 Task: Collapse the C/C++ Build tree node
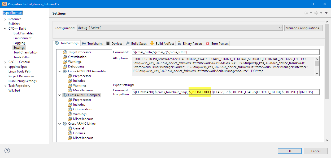tap(5, 29)
